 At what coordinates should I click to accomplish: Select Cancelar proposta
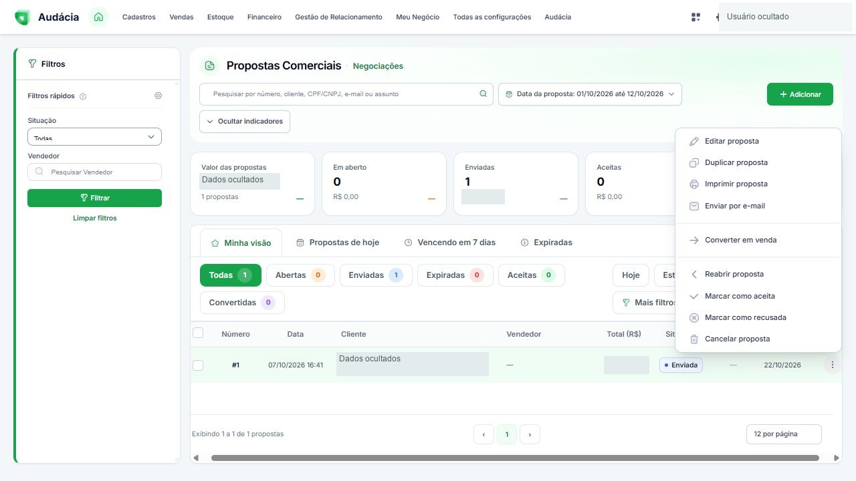point(758,339)
